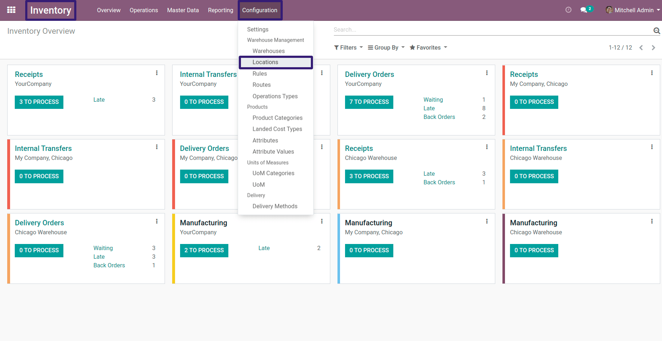Open the Overview menu
The width and height of the screenshot is (662, 341).
(109, 10)
